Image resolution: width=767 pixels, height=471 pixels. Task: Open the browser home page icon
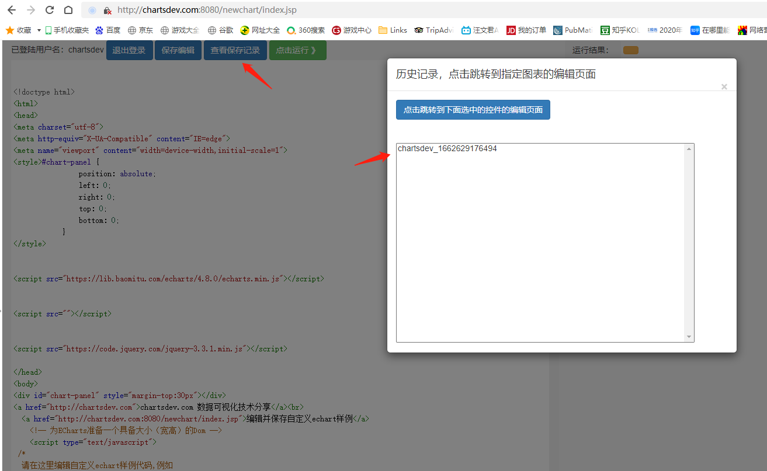coord(68,10)
